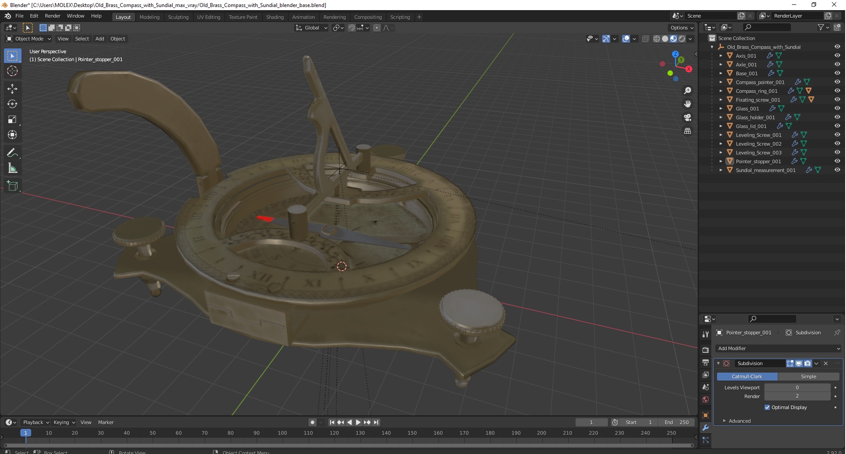Open the File menu
Screen dimensions: 846x454
click(19, 16)
